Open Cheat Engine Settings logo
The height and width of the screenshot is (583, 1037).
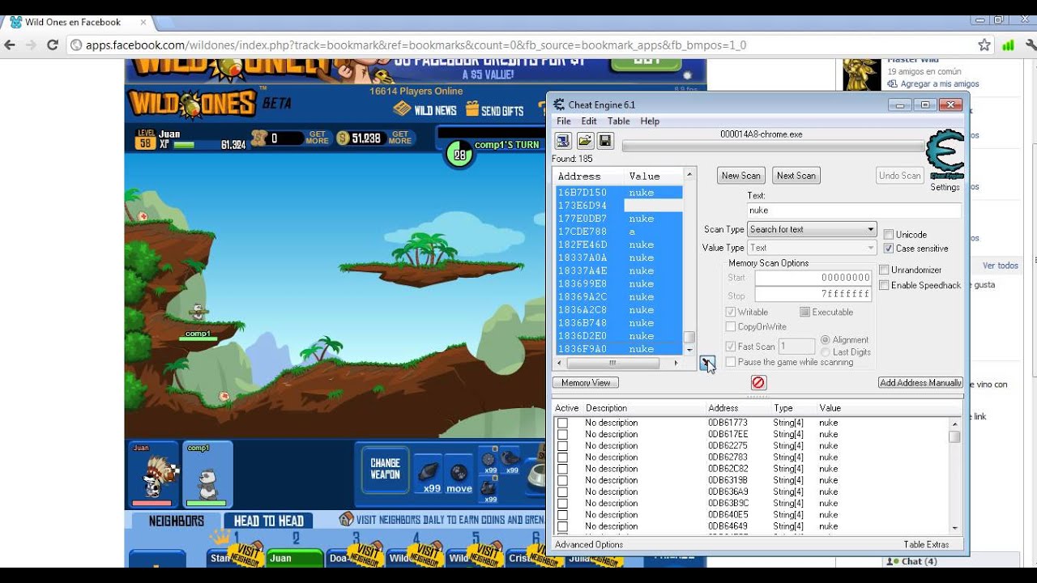tap(945, 154)
